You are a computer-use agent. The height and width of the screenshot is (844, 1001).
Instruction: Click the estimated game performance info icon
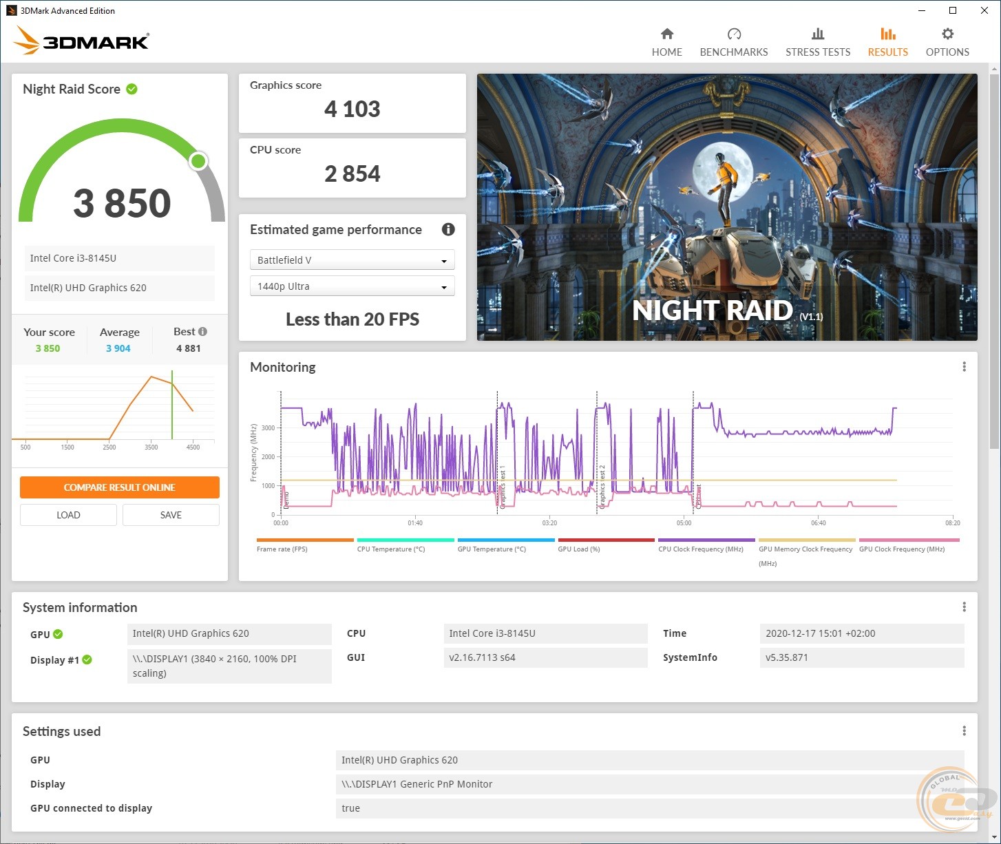click(448, 229)
